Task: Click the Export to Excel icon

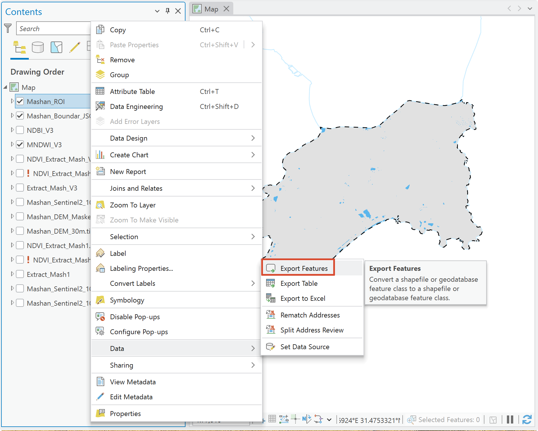Action: coord(270,298)
